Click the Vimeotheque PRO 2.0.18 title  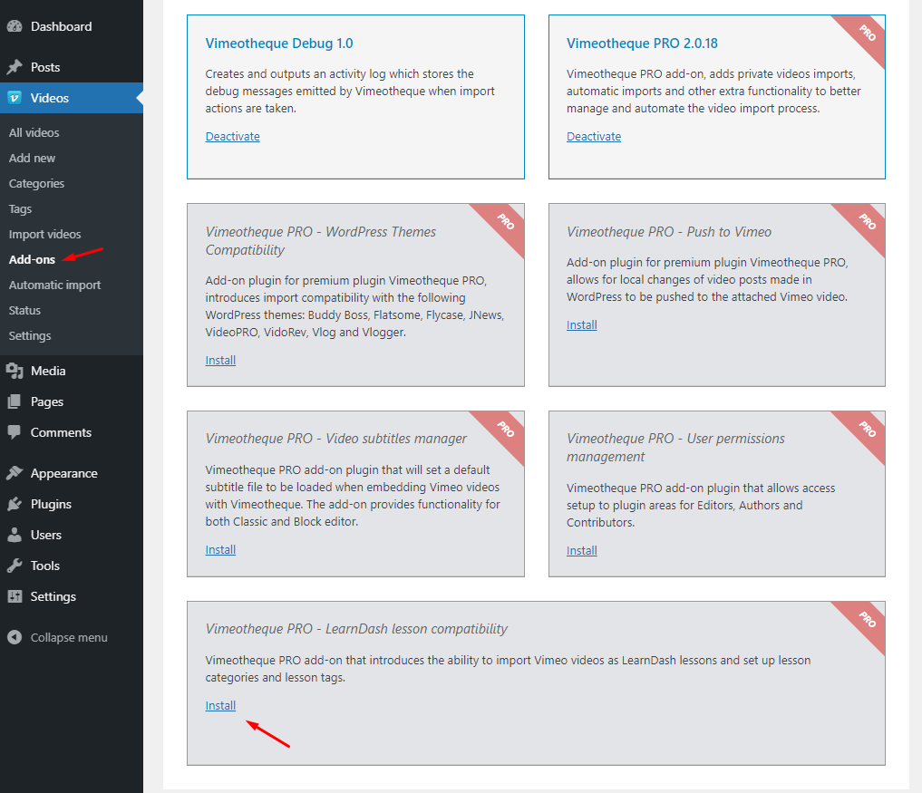click(x=642, y=43)
